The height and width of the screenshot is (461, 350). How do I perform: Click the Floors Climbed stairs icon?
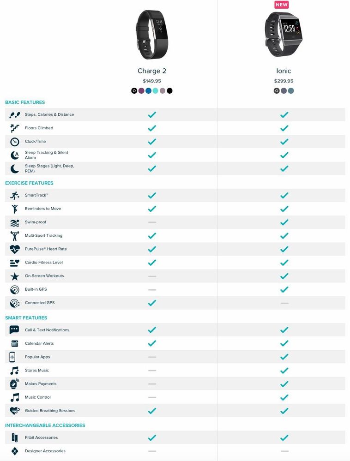pyautogui.click(x=15, y=128)
